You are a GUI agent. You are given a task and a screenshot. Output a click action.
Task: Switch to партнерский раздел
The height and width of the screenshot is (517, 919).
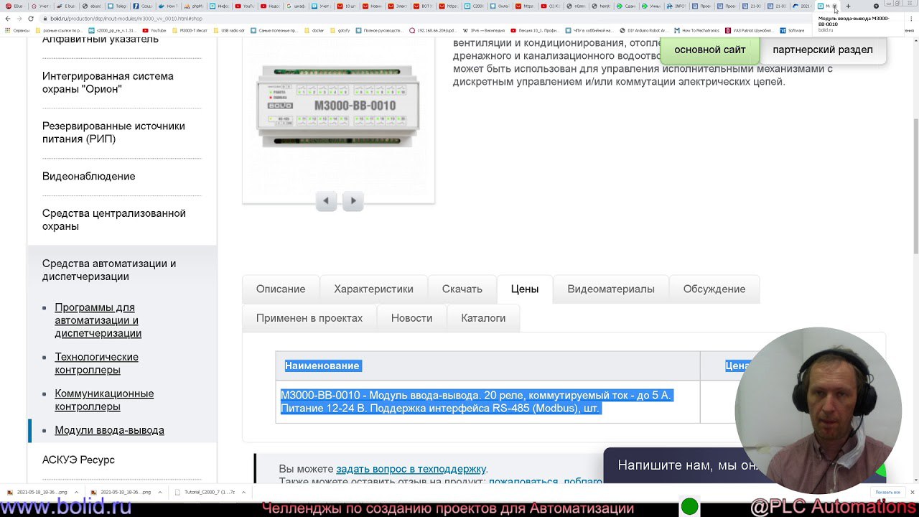point(823,50)
